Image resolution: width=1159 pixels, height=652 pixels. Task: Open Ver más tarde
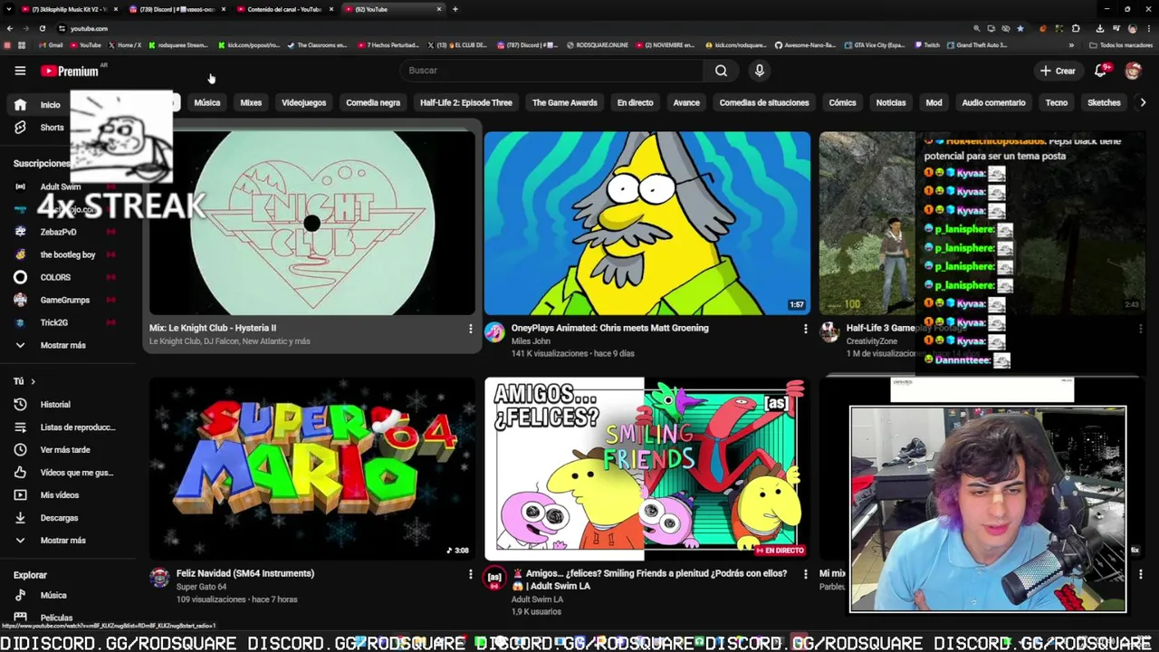click(x=65, y=450)
